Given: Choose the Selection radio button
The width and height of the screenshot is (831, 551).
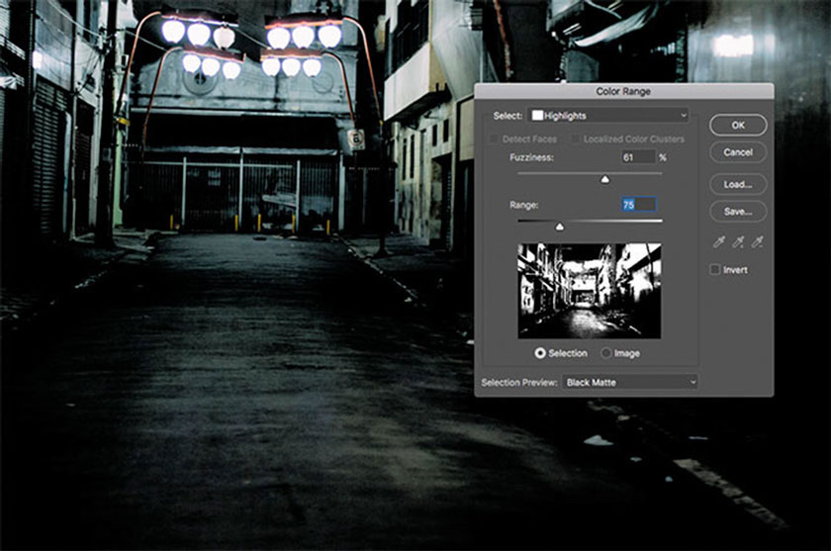Looking at the screenshot, I should 540,353.
